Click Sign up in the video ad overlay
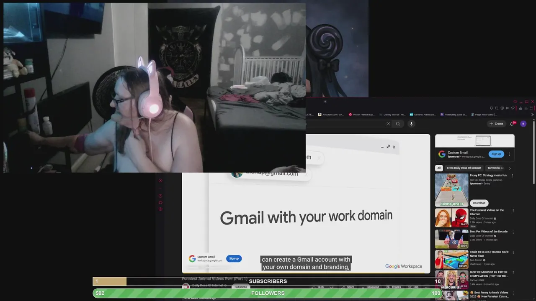This screenshot has width=536, height=301. 234,258
